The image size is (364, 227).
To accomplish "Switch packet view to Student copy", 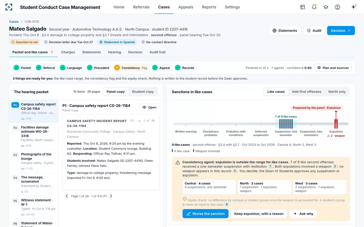I will 143,92.
